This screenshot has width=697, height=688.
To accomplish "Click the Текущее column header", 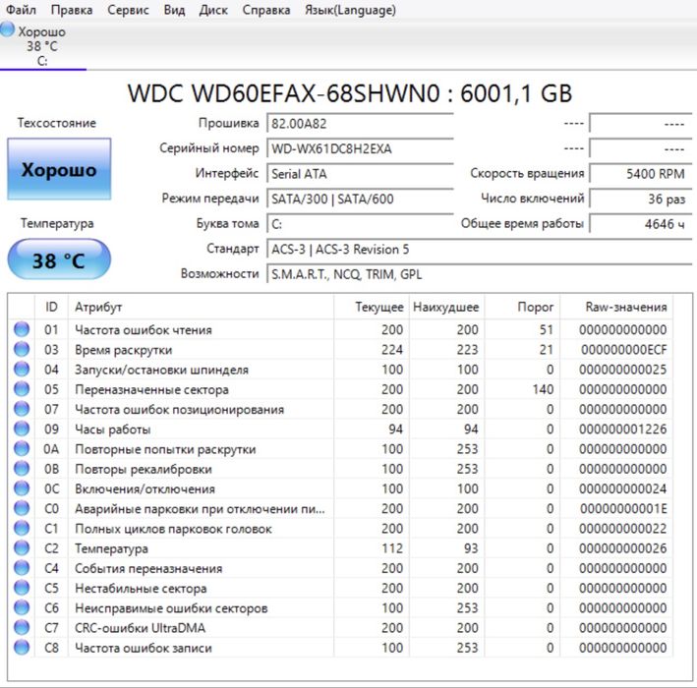I will coord(372,307).
